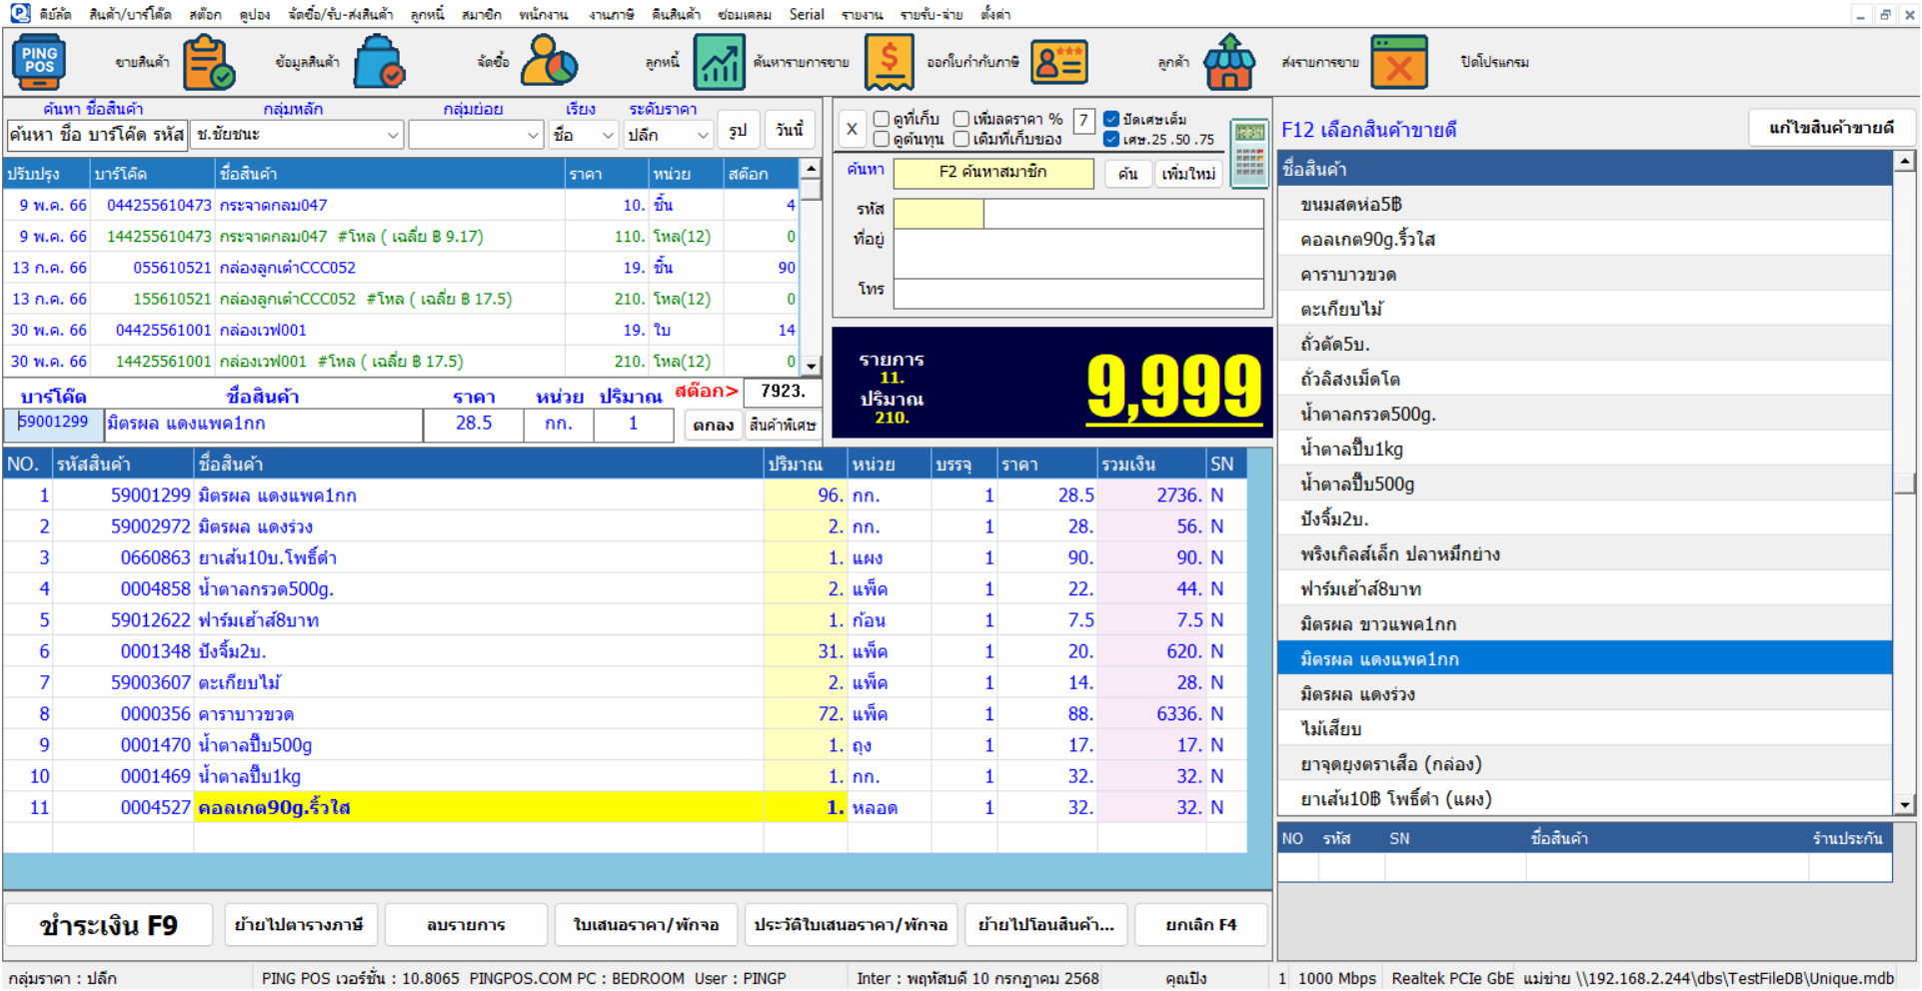Tick the เพิ่มลดราคา % checkbox
The width and height of the screenshot is (1922, 991).
tap(961, 119)
